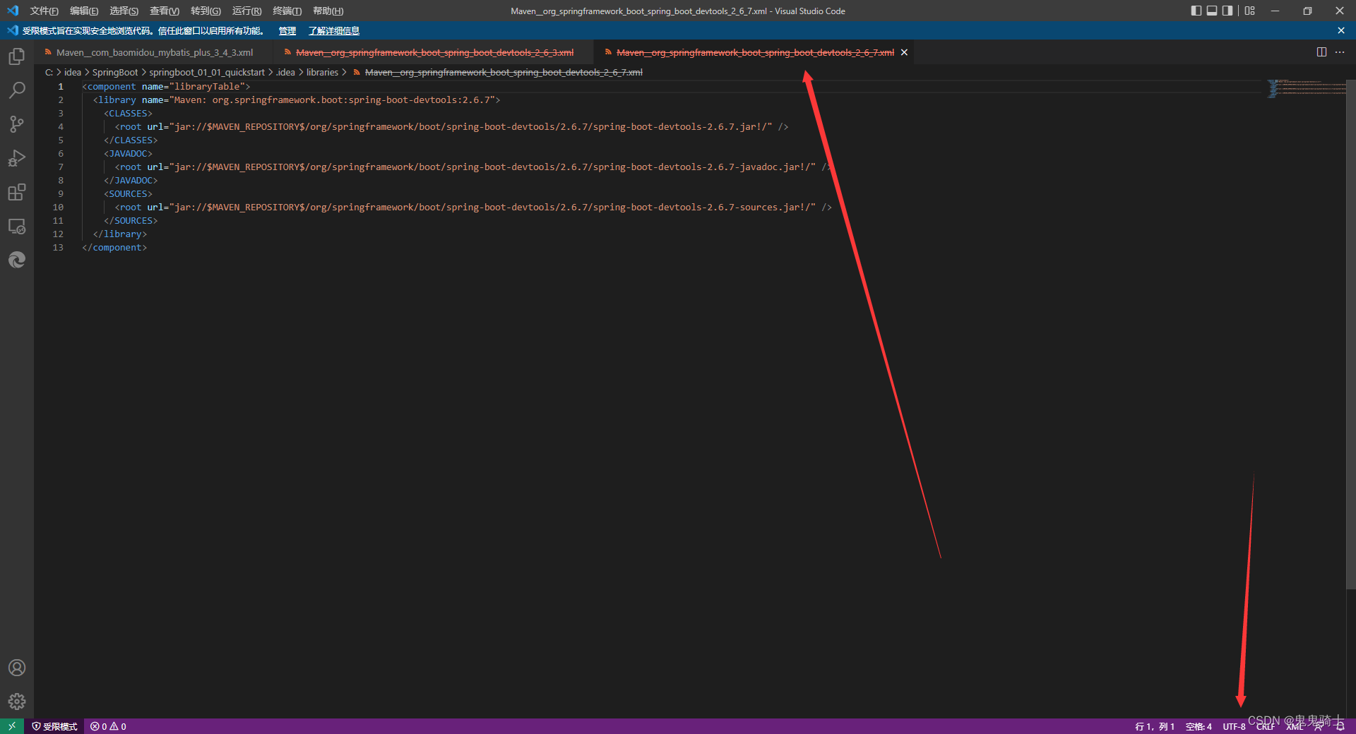This screenshot has width=1356, height=734.
Task: Open the 运行(R) menu
Action: [246, 11]
